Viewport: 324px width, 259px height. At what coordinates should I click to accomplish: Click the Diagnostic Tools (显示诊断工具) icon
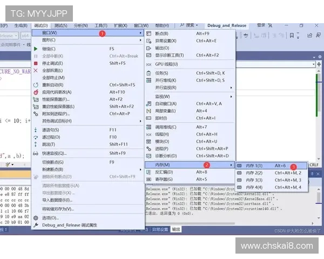(149, 55)
